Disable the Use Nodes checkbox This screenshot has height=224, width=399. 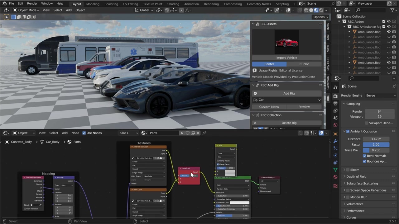[x=84, y=133]
